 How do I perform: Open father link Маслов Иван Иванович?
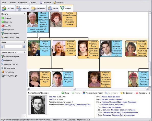click(111, 97)
